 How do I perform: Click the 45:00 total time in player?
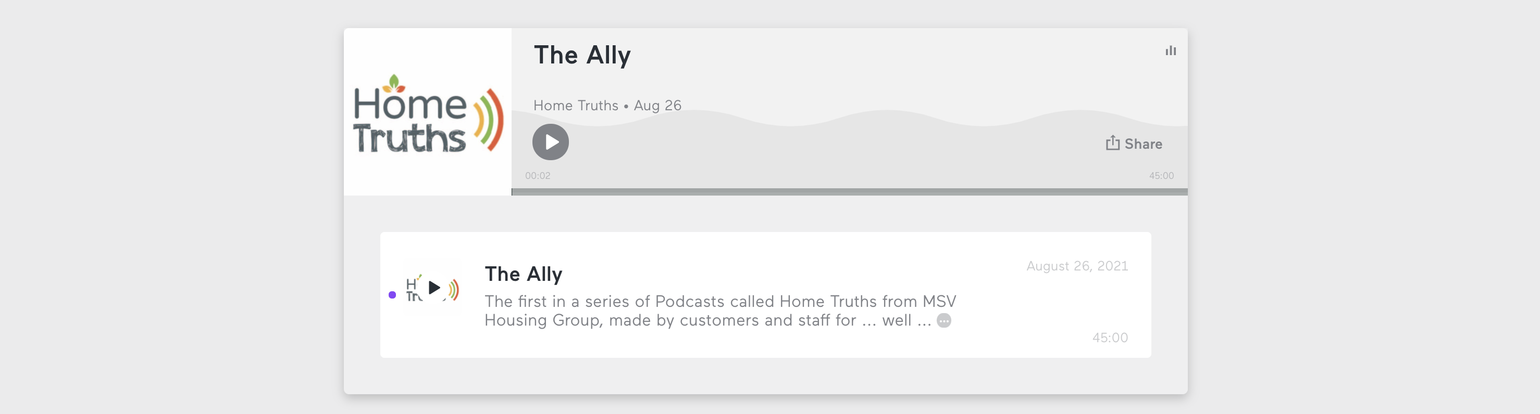pos(1161,176)
